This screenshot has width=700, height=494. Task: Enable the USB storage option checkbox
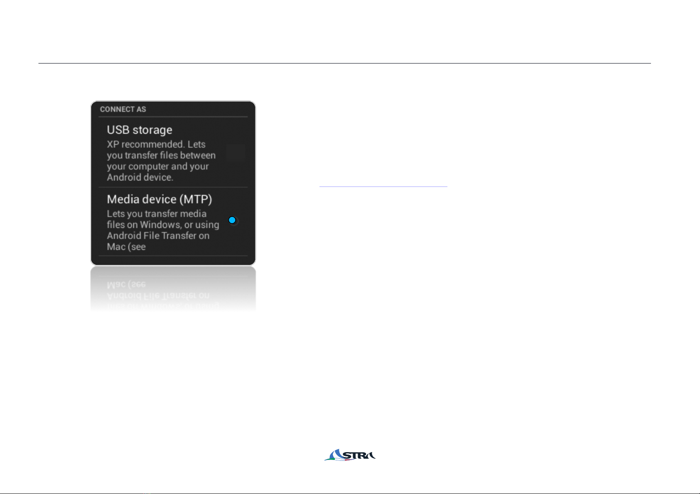[236, 152]
